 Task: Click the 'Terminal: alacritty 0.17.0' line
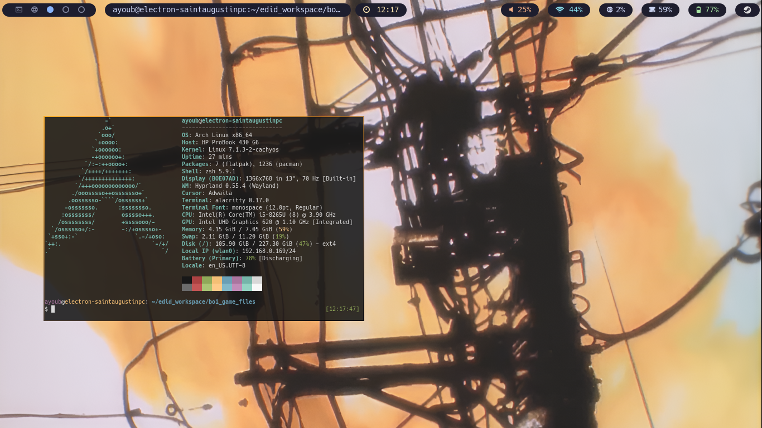coord(225,200)
